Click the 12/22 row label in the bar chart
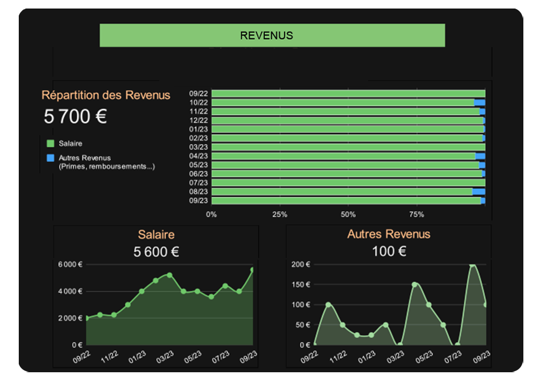This screenshot has height=391, width=541. click(199, 120)
